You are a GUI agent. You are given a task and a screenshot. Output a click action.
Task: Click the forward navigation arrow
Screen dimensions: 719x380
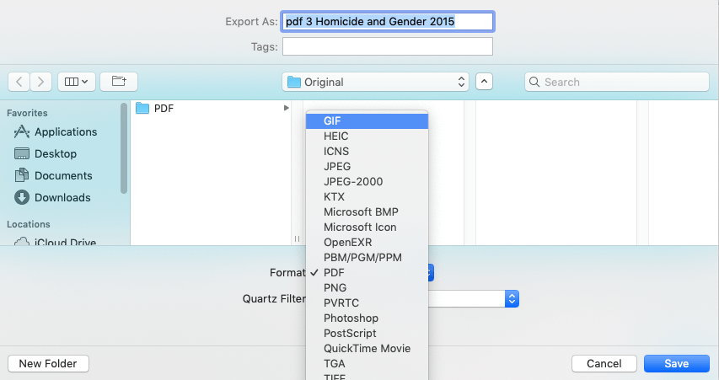click(x=41, y=82)
